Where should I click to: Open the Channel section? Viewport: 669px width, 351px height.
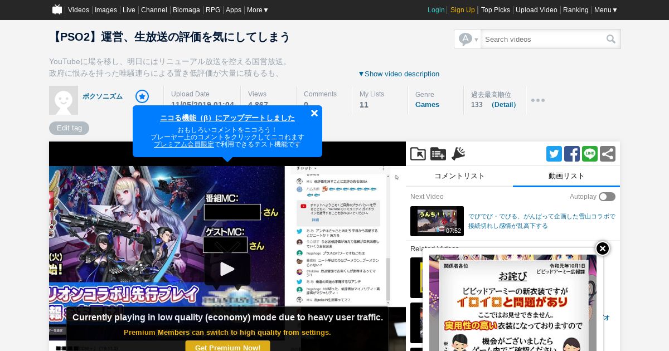[x=154, y=10]
